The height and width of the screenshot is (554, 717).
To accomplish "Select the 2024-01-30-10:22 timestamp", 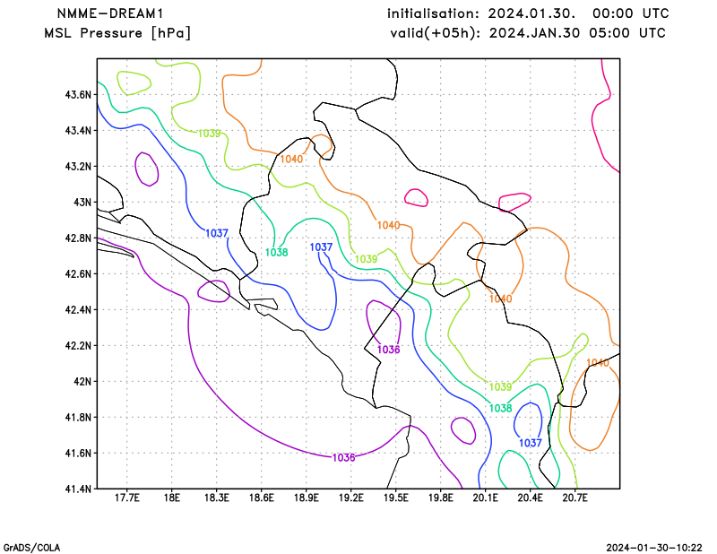I will click(654, 548).
